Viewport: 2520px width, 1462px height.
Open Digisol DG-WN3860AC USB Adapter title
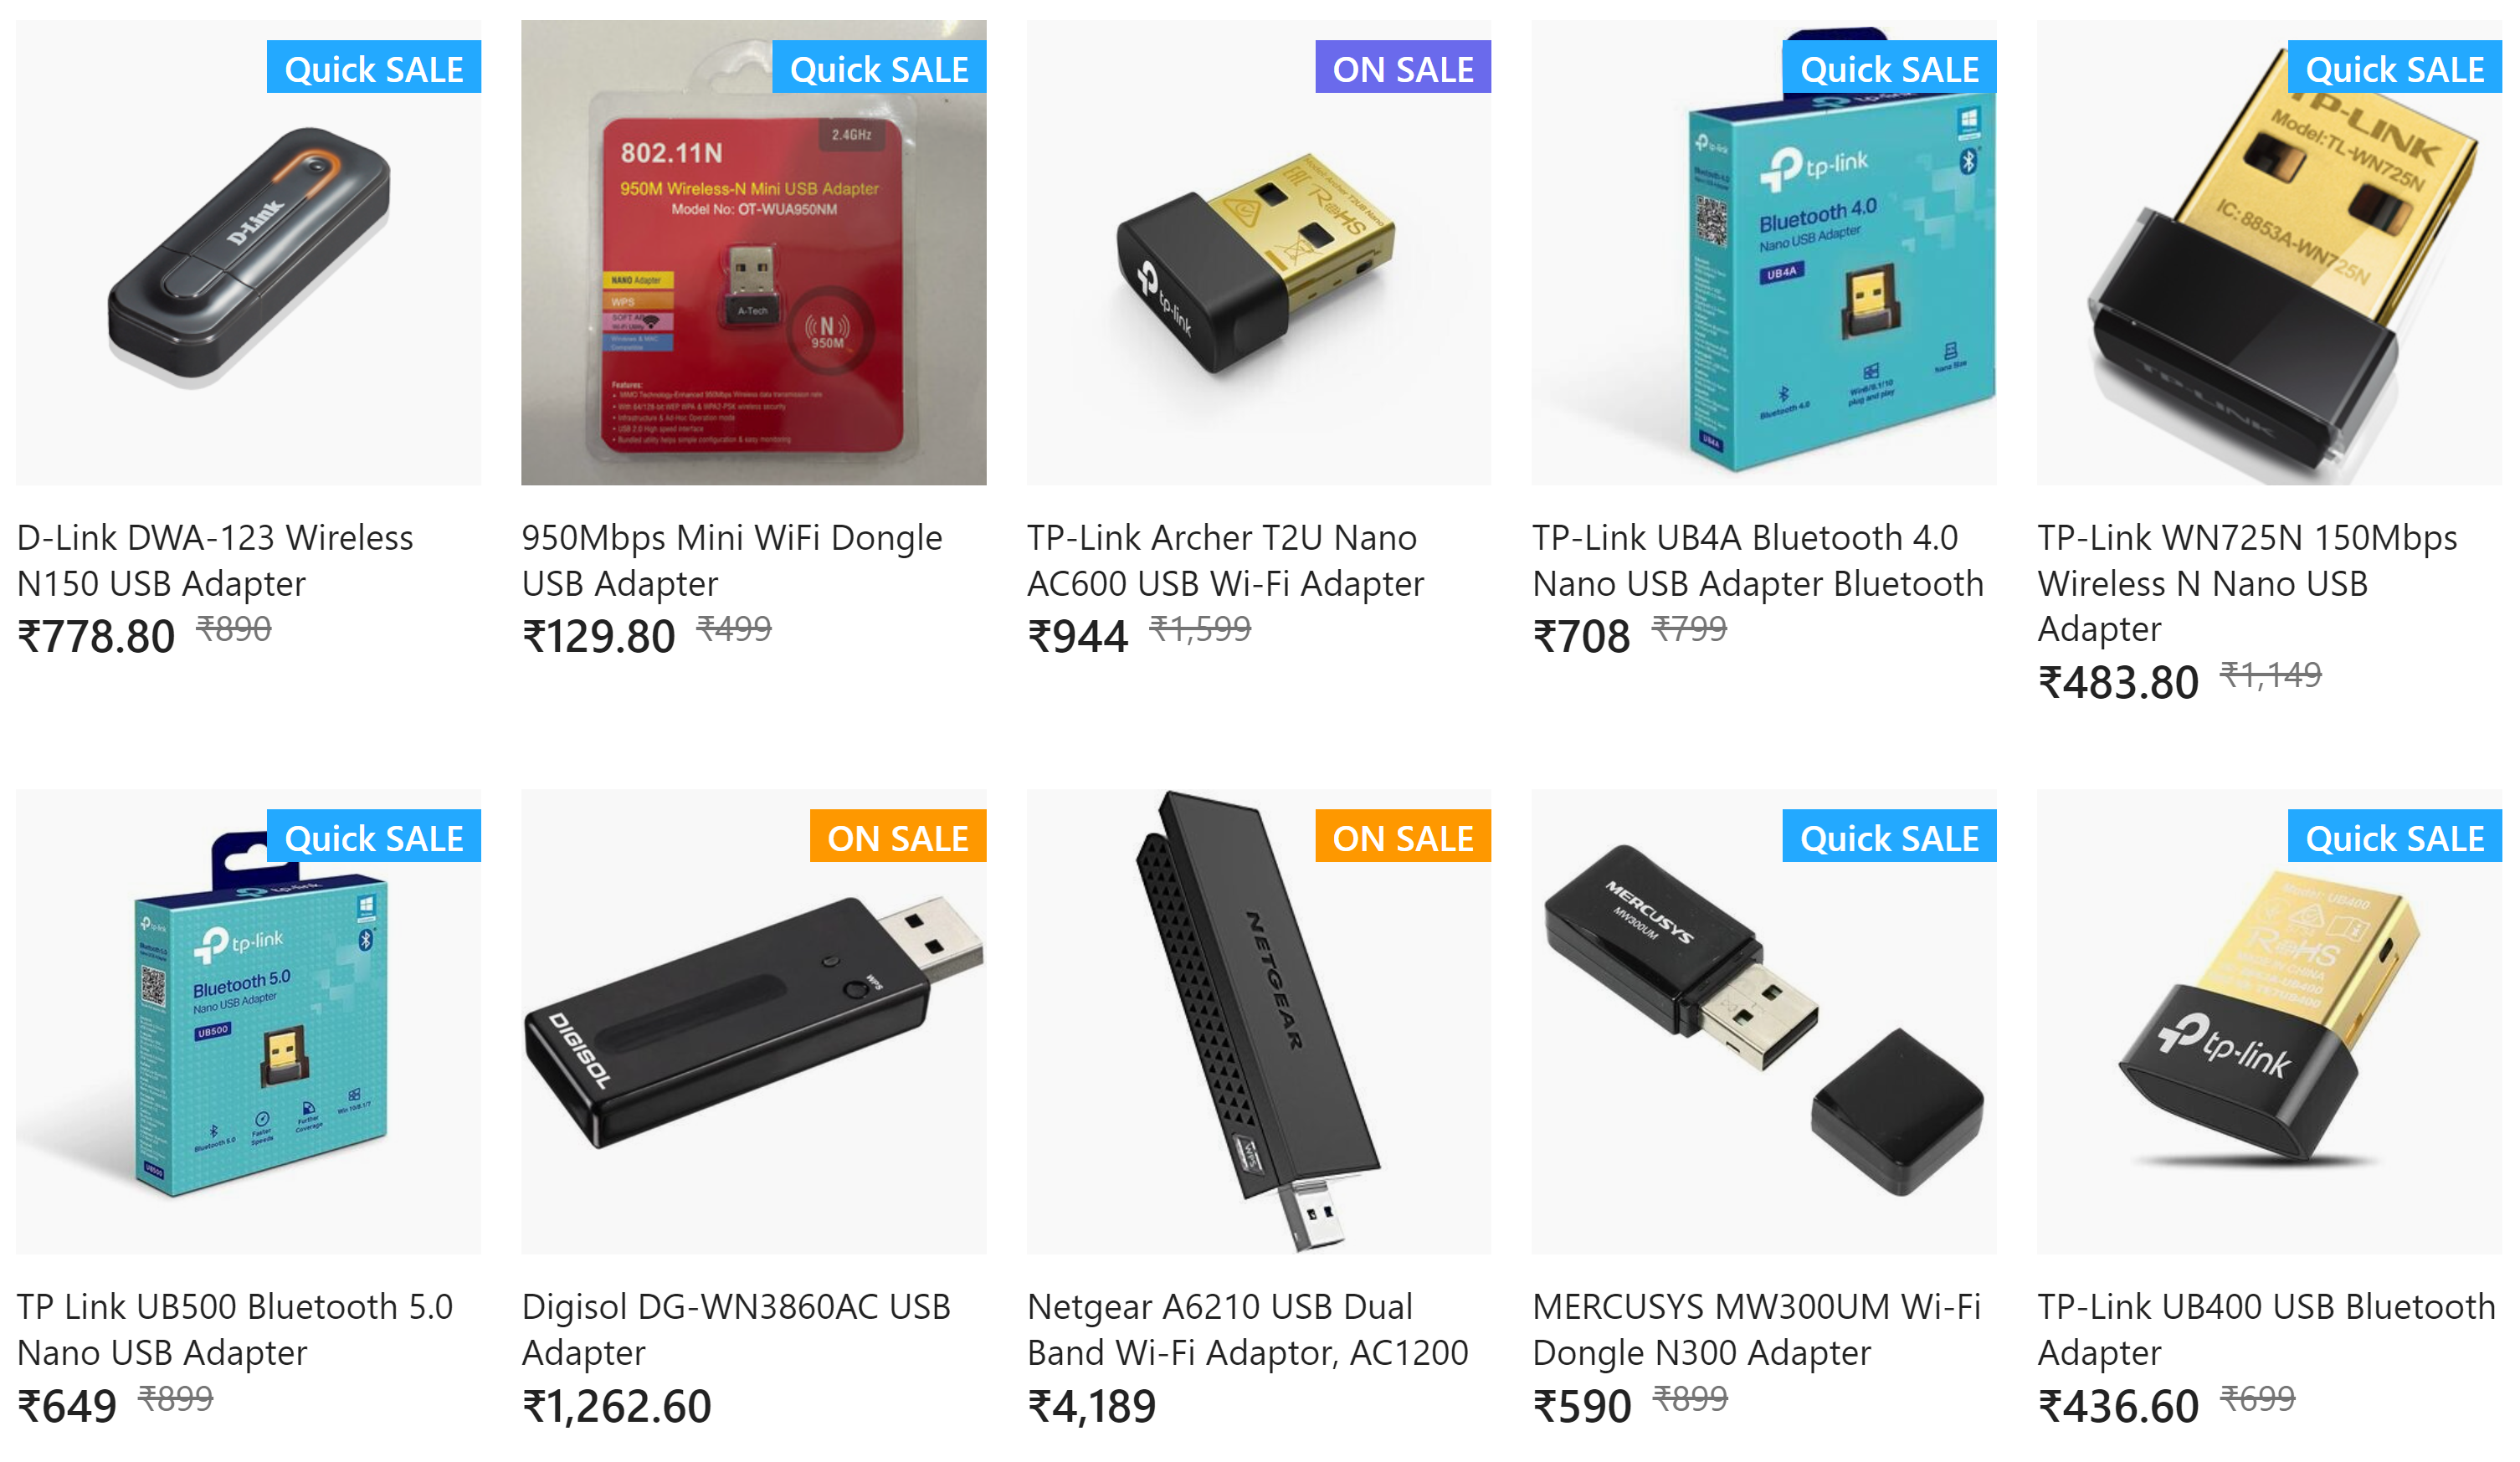(736, 1329)
